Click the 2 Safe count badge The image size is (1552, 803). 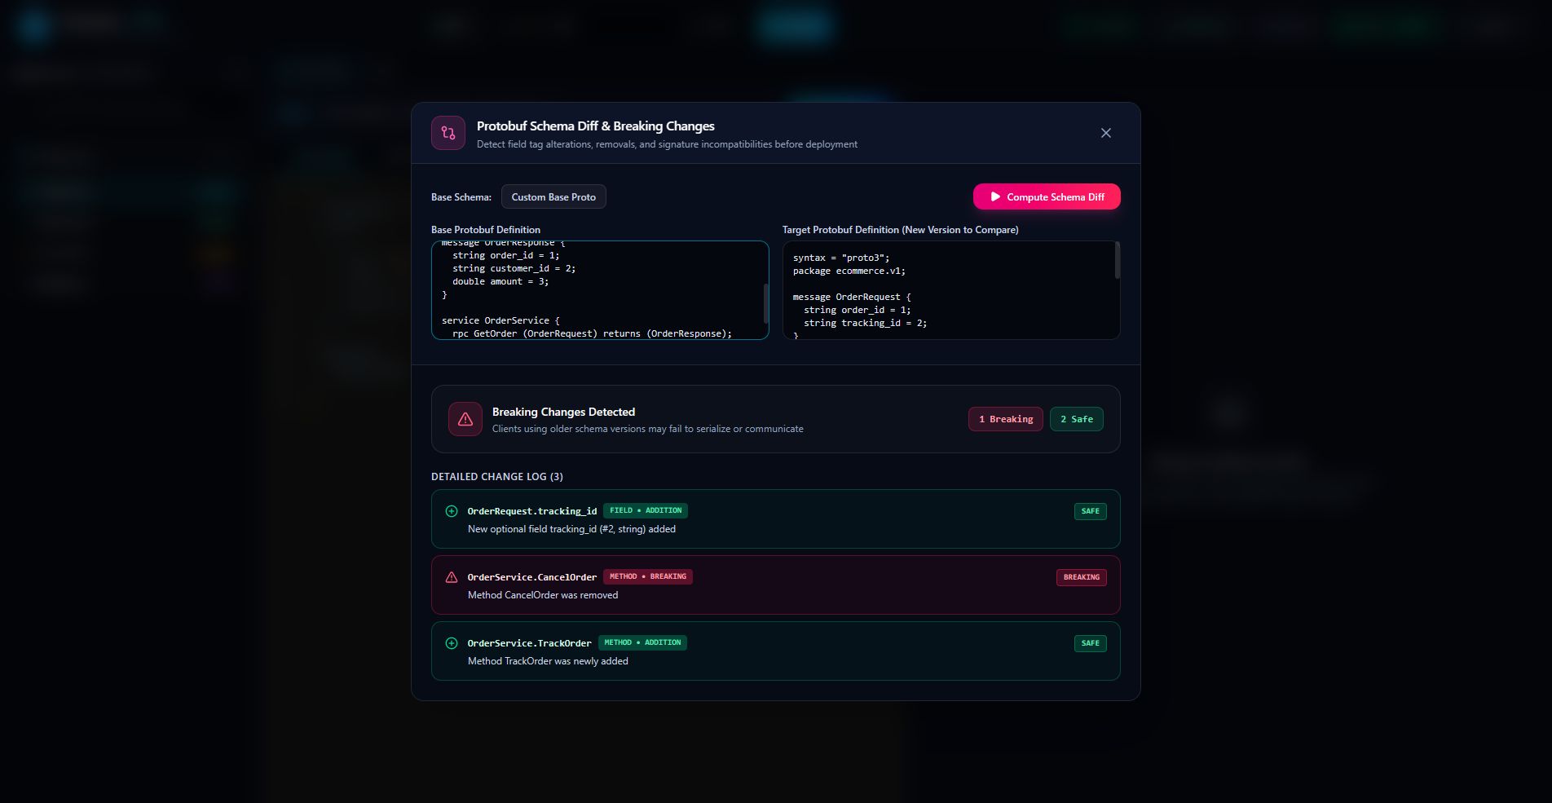(1077, 419)
